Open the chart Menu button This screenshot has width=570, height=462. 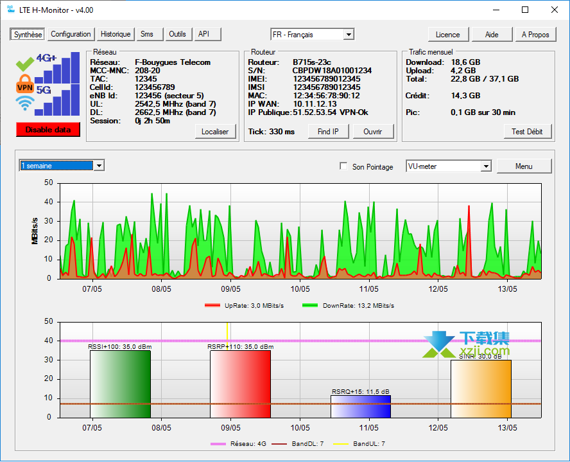(524, 166)
